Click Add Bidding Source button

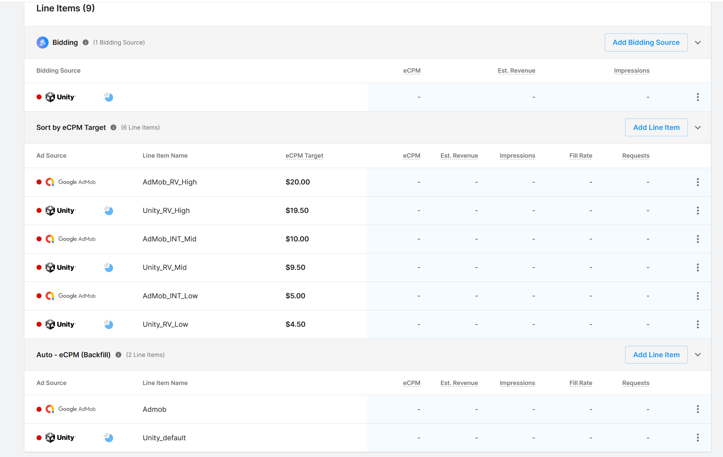point(646,43)
